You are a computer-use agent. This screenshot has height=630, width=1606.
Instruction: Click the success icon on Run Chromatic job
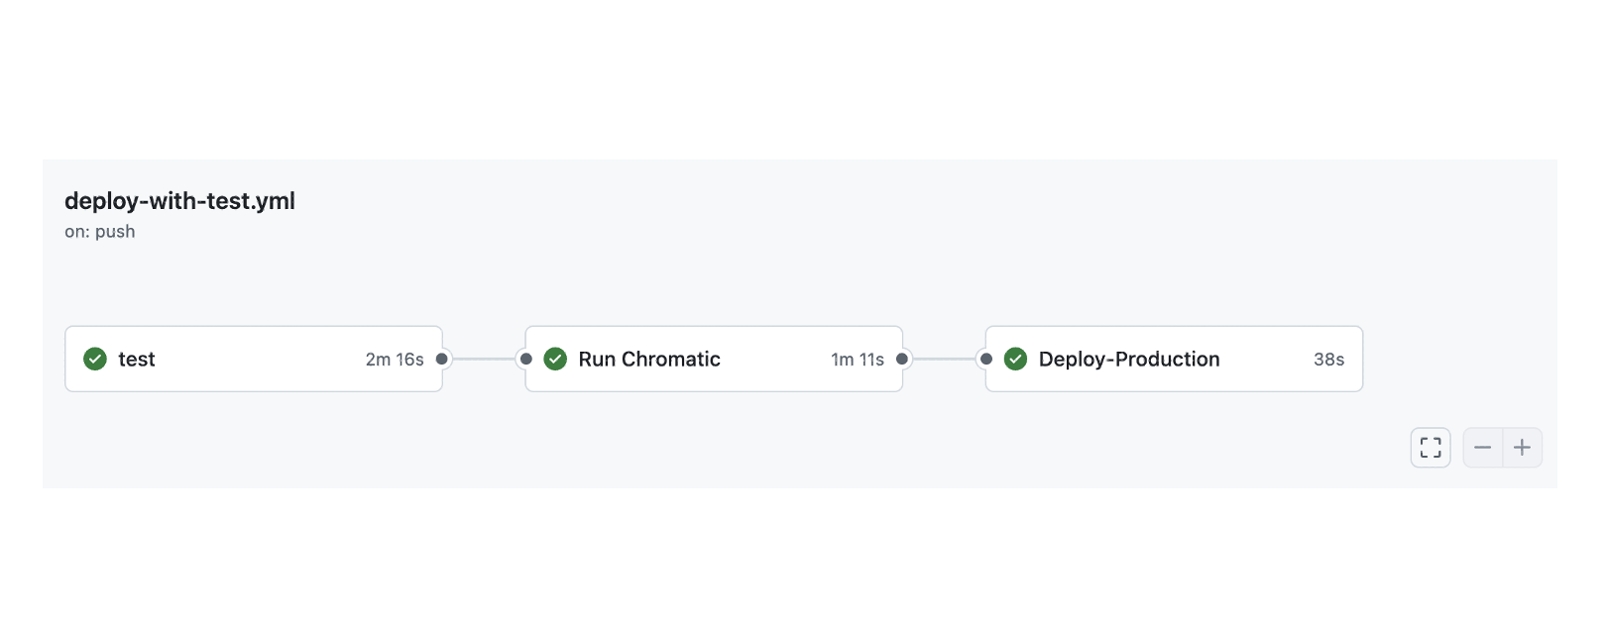tap(555, 359)
